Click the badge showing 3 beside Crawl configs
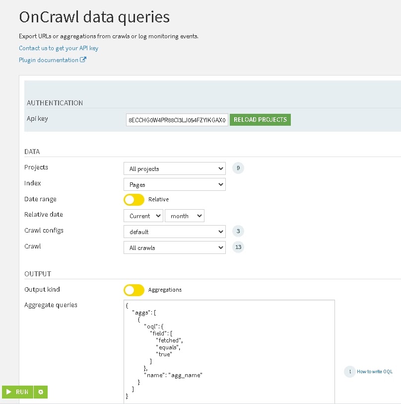401x404 pixels. pos(238,231)
